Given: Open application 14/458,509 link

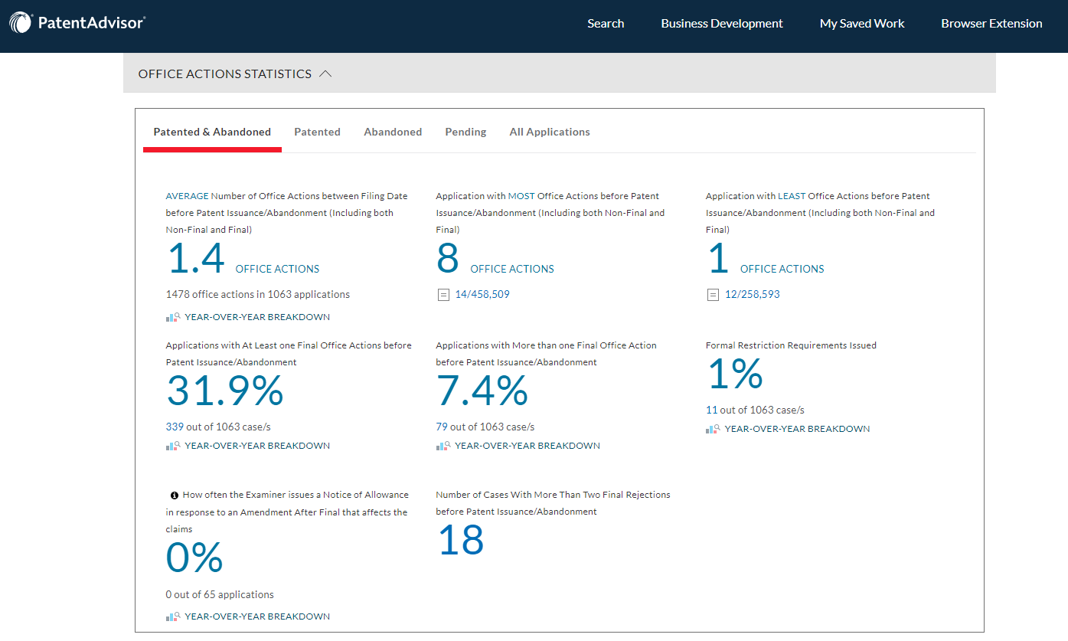Looking at the screenshot, I should tap(482, 294).
